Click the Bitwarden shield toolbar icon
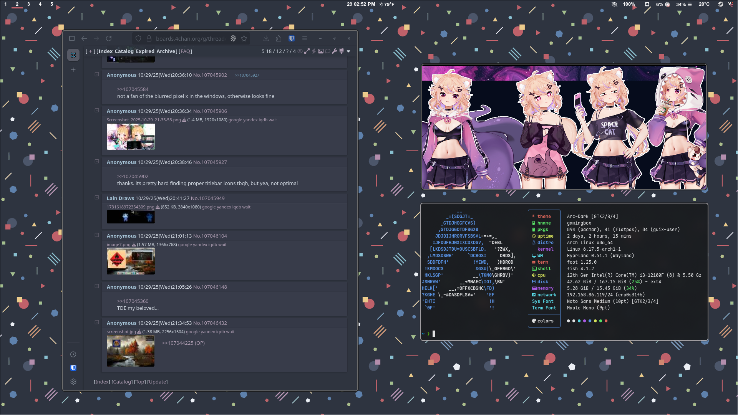Screen dimensions: 738x415 (292, 38)
